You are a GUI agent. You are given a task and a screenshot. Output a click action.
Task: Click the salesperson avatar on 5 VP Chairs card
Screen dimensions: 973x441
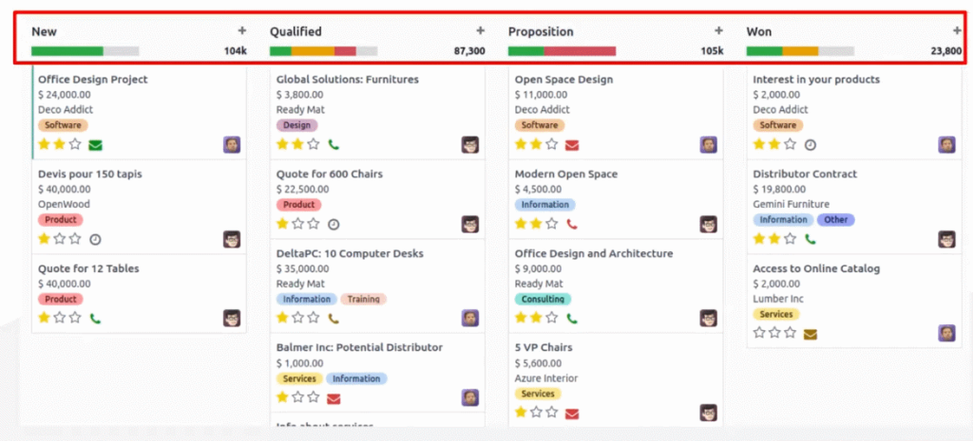point(709,413)
